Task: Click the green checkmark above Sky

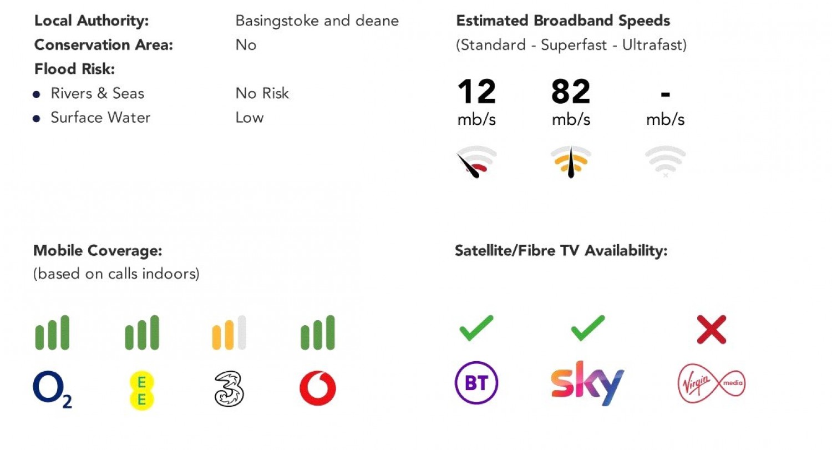Action: 587,328
